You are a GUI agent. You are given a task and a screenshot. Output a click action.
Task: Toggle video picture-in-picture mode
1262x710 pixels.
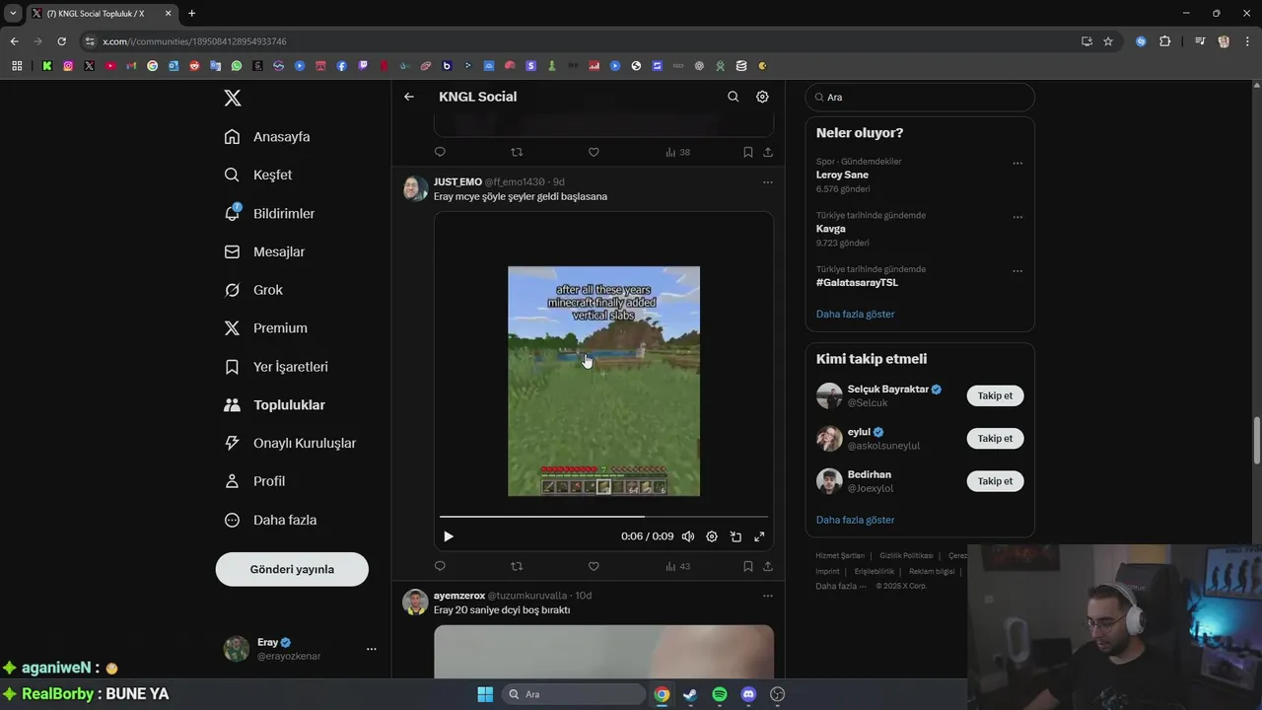[x=736, y=536]
